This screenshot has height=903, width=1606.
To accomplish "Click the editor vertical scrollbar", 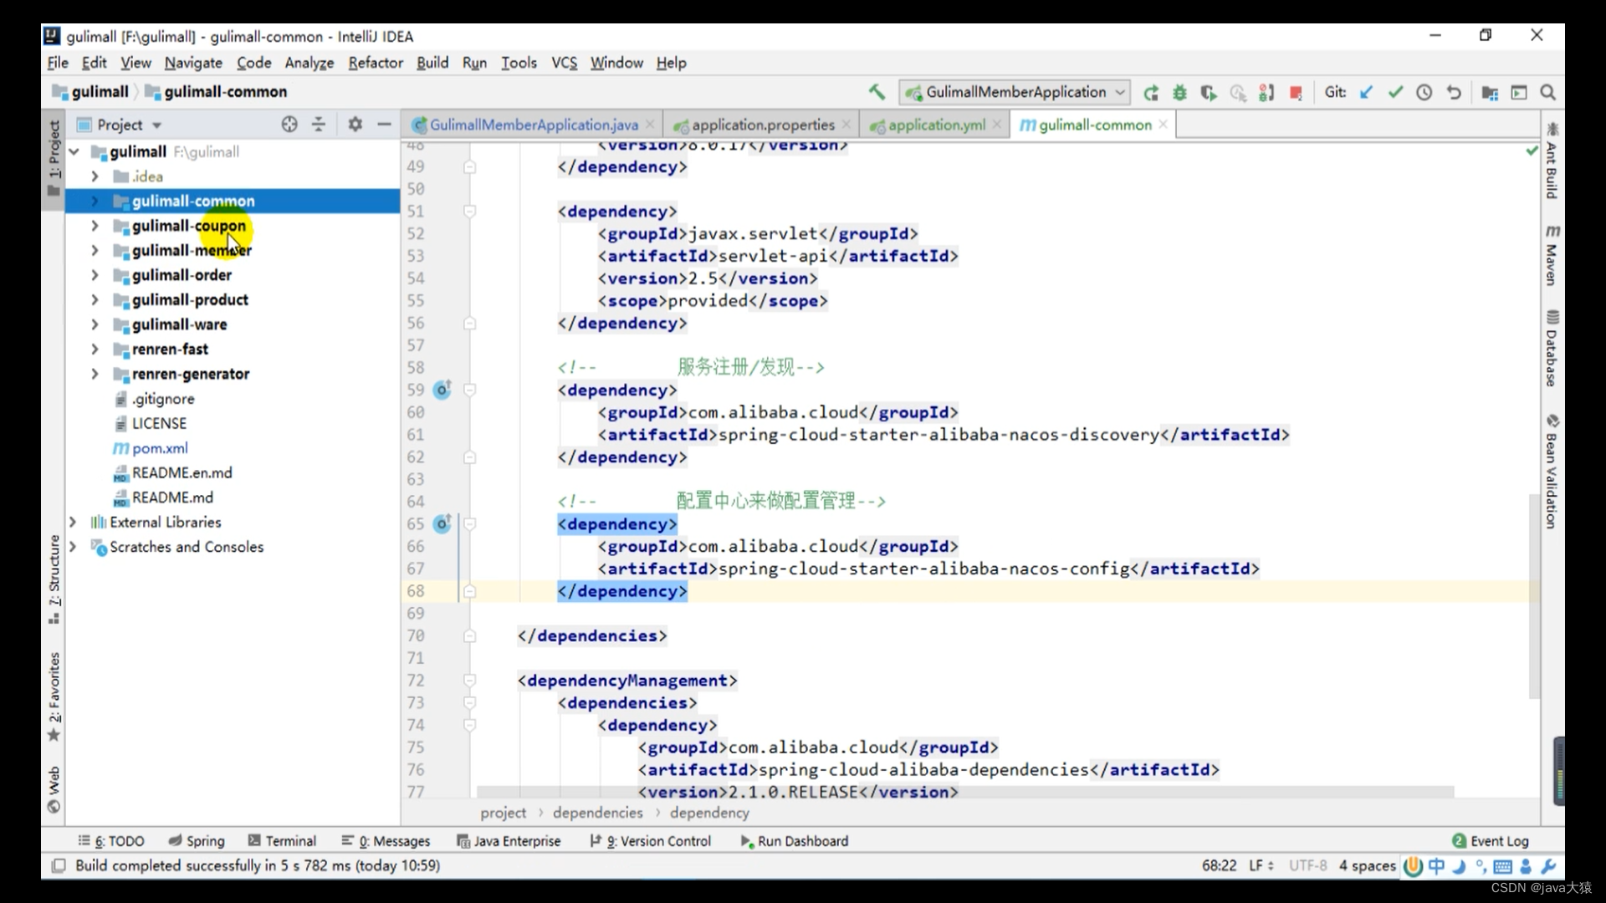I will click(x=1534, y=595).
